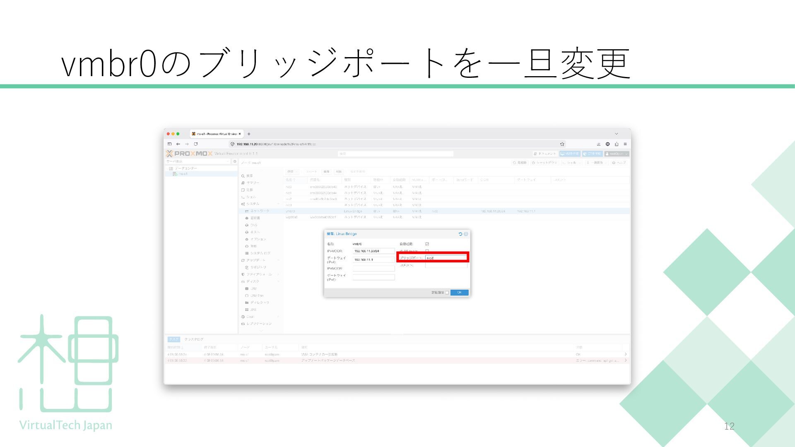
Task: Click the reset icon in Linux Bridge dialog
Action: pos(460,234)
